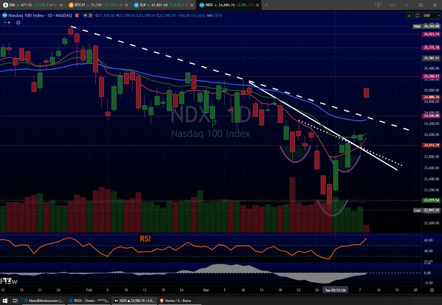Click the Tue 03/31/26 date marker
The image size is (442, 305).
[335, 290]
